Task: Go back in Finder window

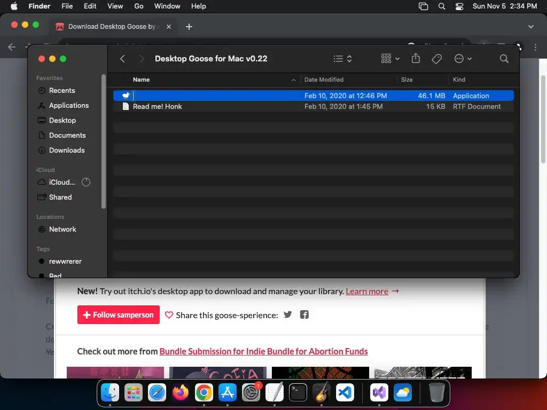Action: tap(122, 59)
